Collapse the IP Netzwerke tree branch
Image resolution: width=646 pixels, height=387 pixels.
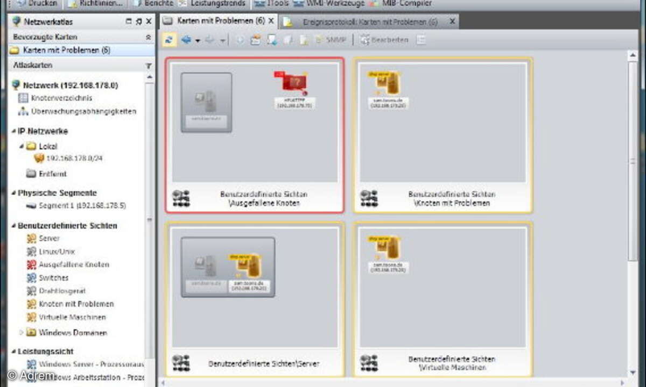coord(14,131)
